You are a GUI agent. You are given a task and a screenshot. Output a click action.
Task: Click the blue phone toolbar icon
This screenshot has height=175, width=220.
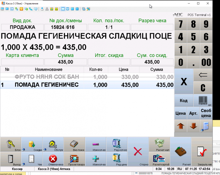31,9
